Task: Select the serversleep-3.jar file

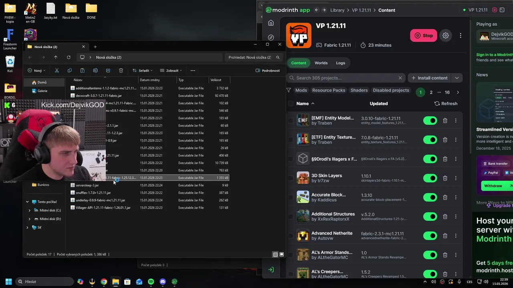Action: [x=87, y=185]
